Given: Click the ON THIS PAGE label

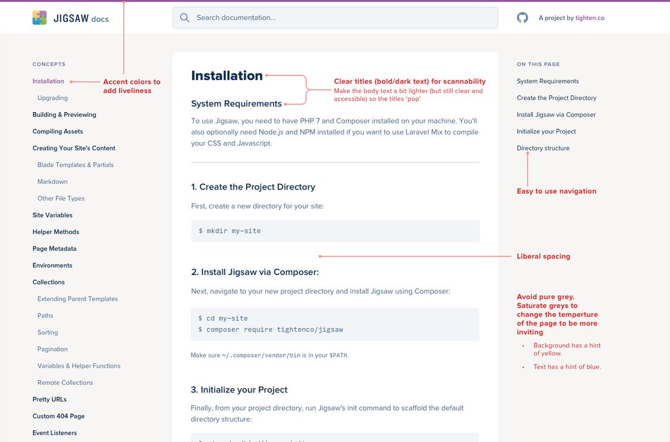Looking at the screenshot, I should (x=538, y=64).
